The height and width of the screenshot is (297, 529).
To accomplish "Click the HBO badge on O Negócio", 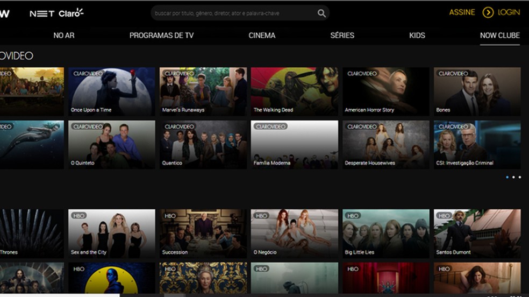I will [261, 216].
